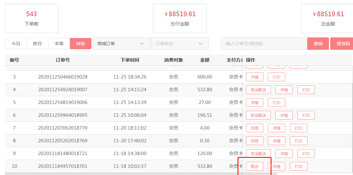This screenshot has height=175, width=353.
Task: Open the 商城订单 dropdown
Action: (x=122, y=44)
